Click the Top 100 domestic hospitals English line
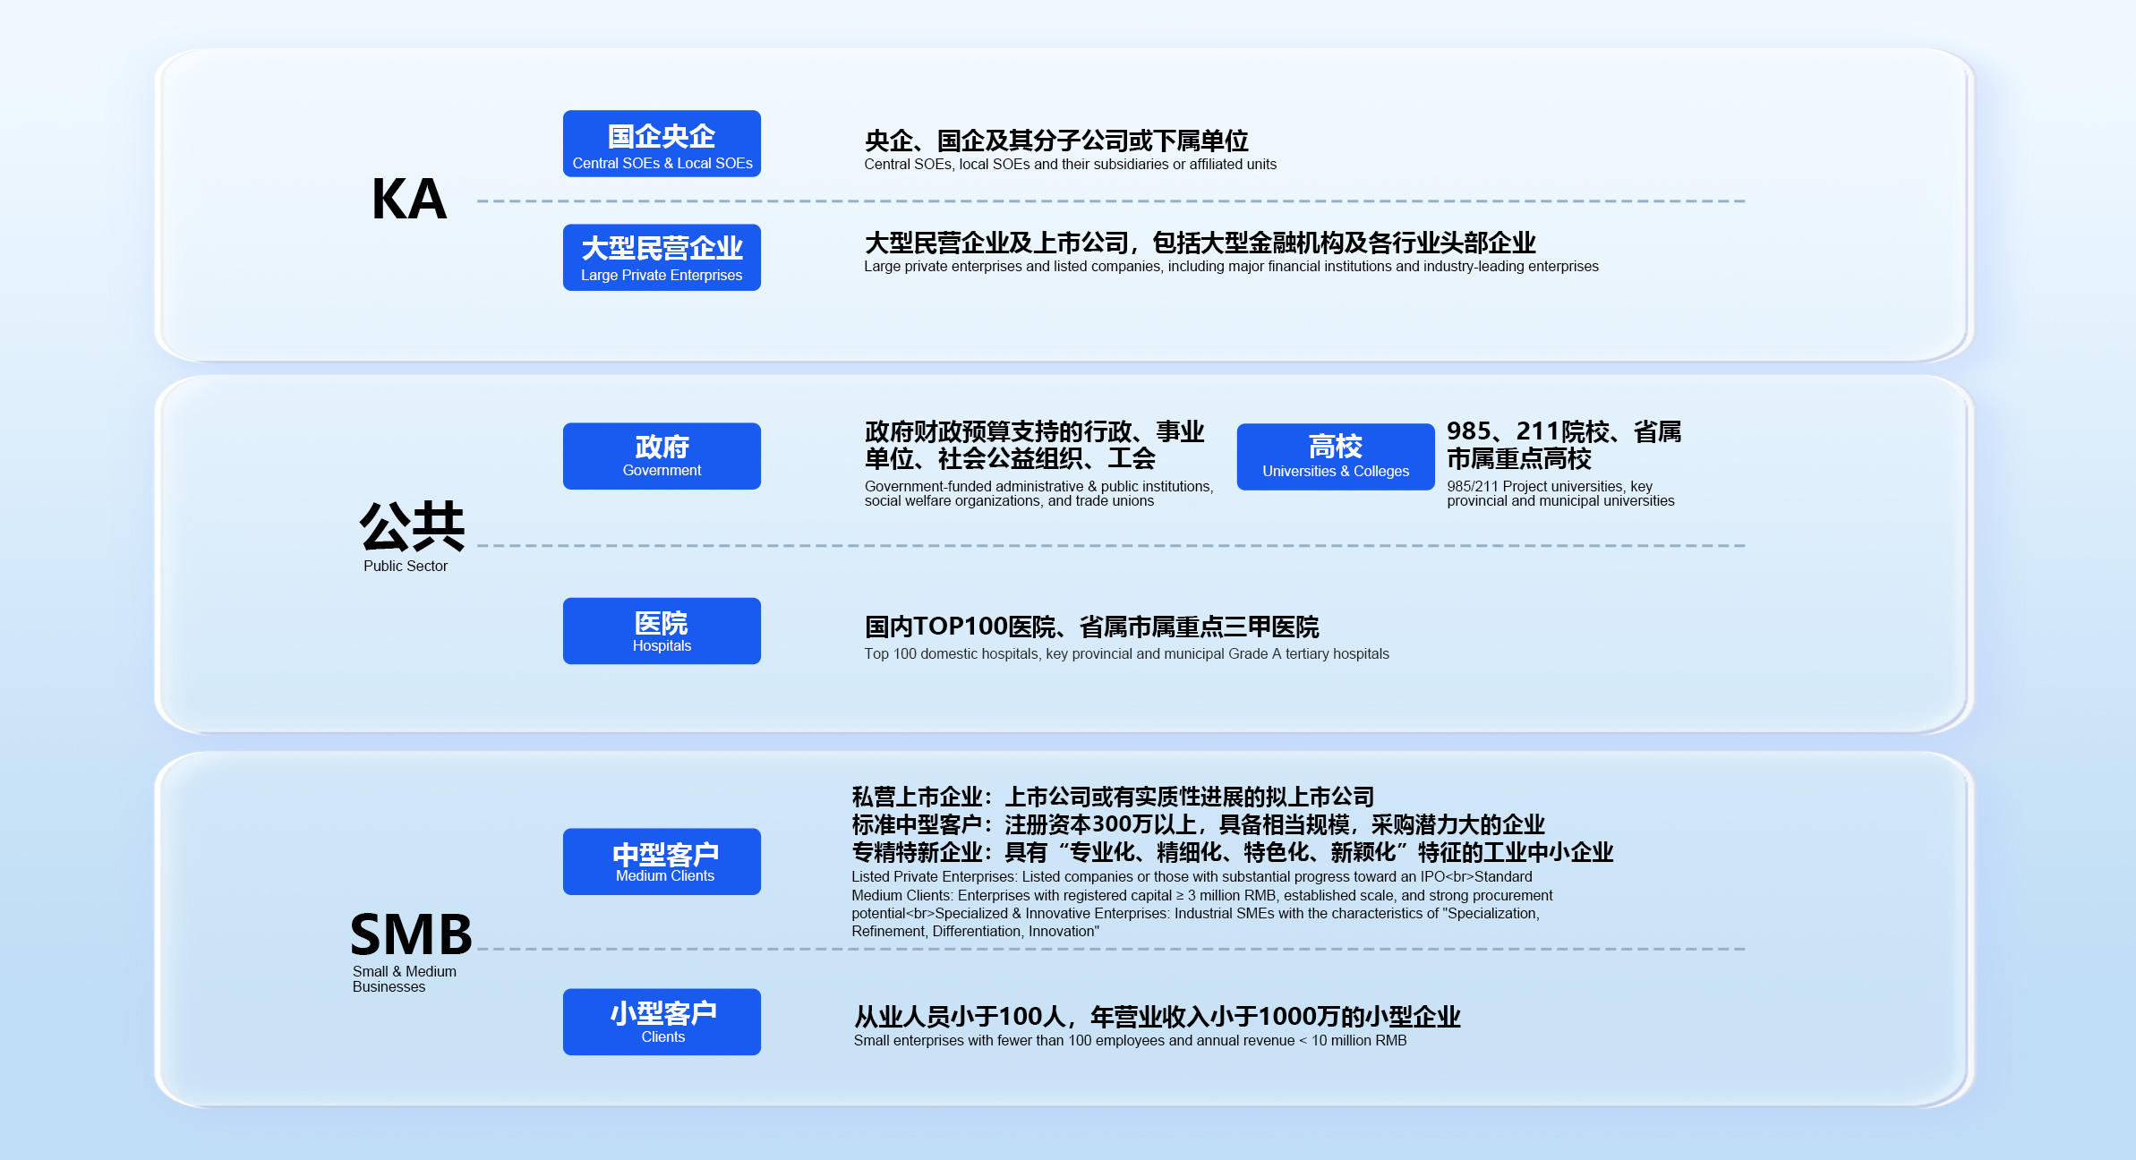 (1126, 654)
